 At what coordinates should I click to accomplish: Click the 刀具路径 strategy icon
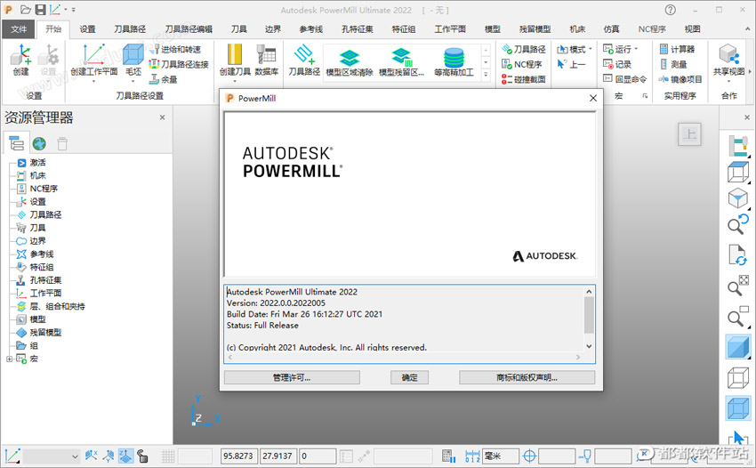pos(304,61)
